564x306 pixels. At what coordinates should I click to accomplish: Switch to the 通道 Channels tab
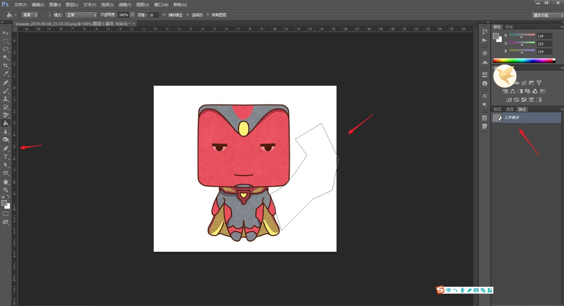510,109
